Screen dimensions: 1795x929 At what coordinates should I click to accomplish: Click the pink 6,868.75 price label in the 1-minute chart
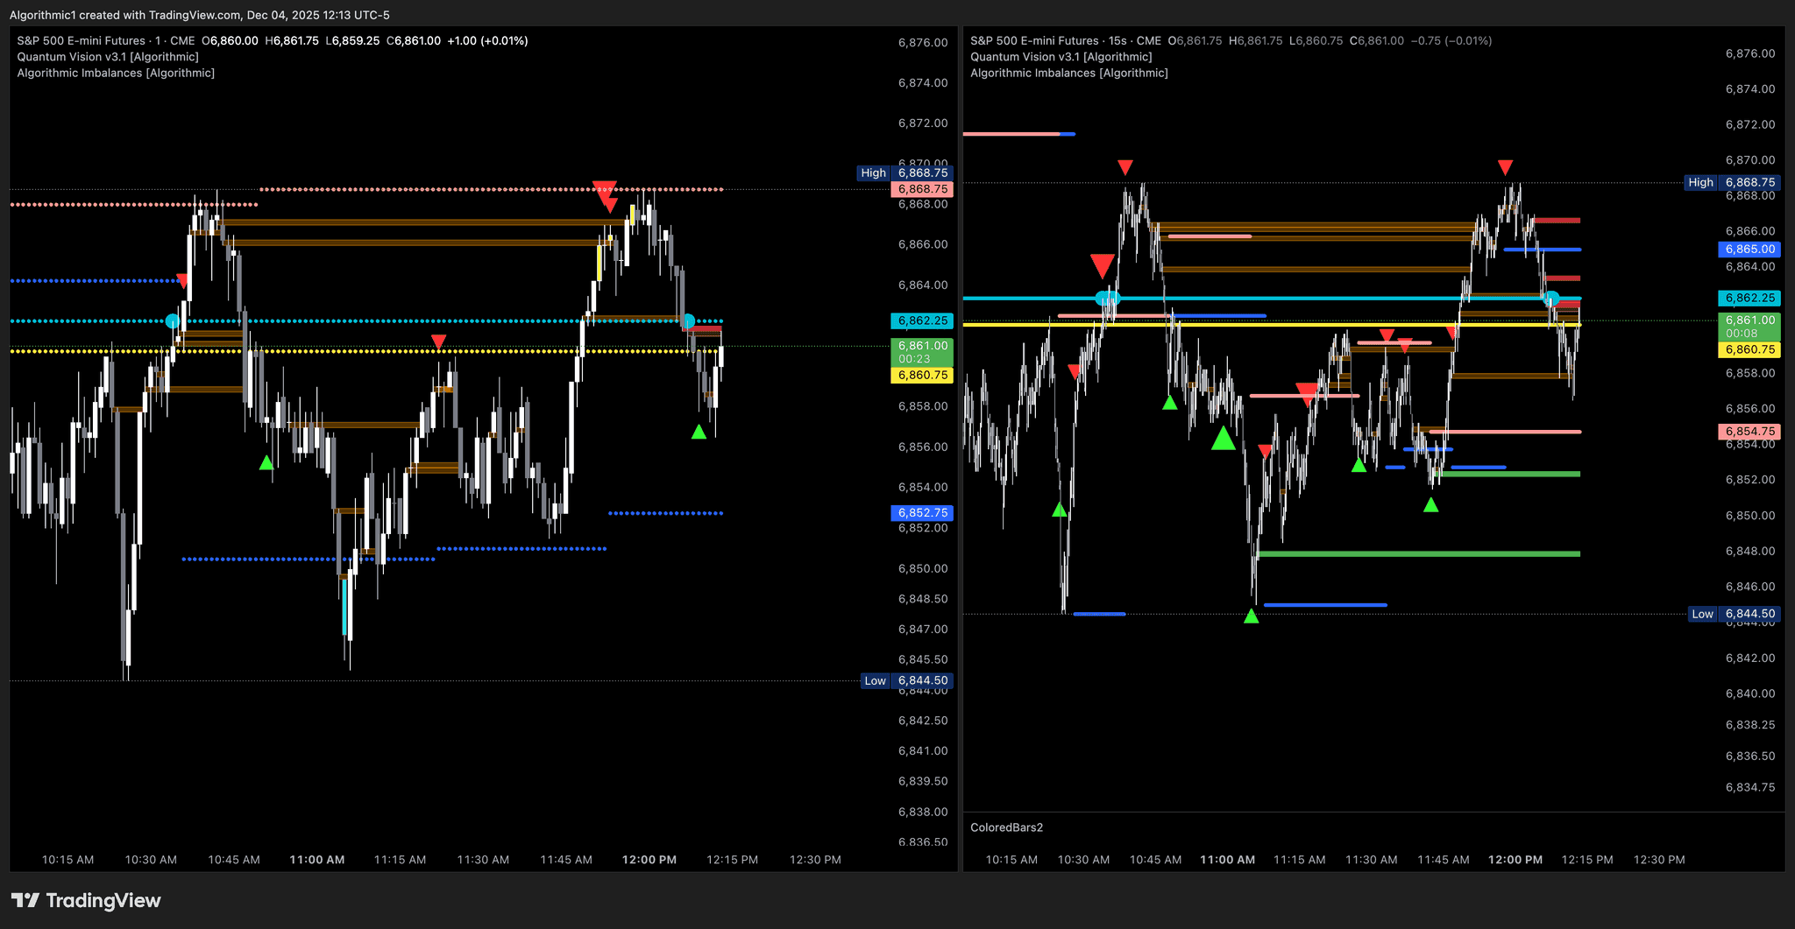coord(922,189)
